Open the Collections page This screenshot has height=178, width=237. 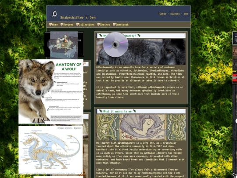(x=85, y=24)
